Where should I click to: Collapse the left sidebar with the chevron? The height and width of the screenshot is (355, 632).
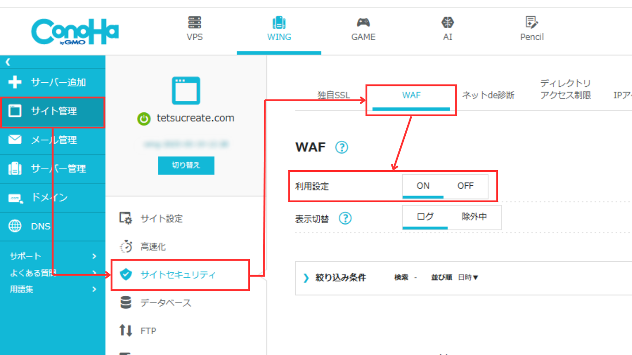point(8,62)
